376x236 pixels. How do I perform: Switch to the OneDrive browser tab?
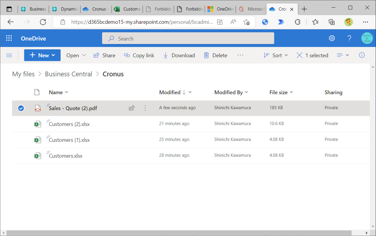221,9
